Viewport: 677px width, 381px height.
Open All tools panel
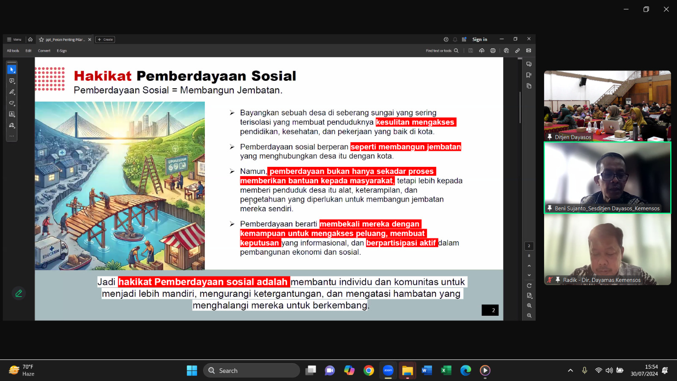pyautogui.click(x=13, y=51)
